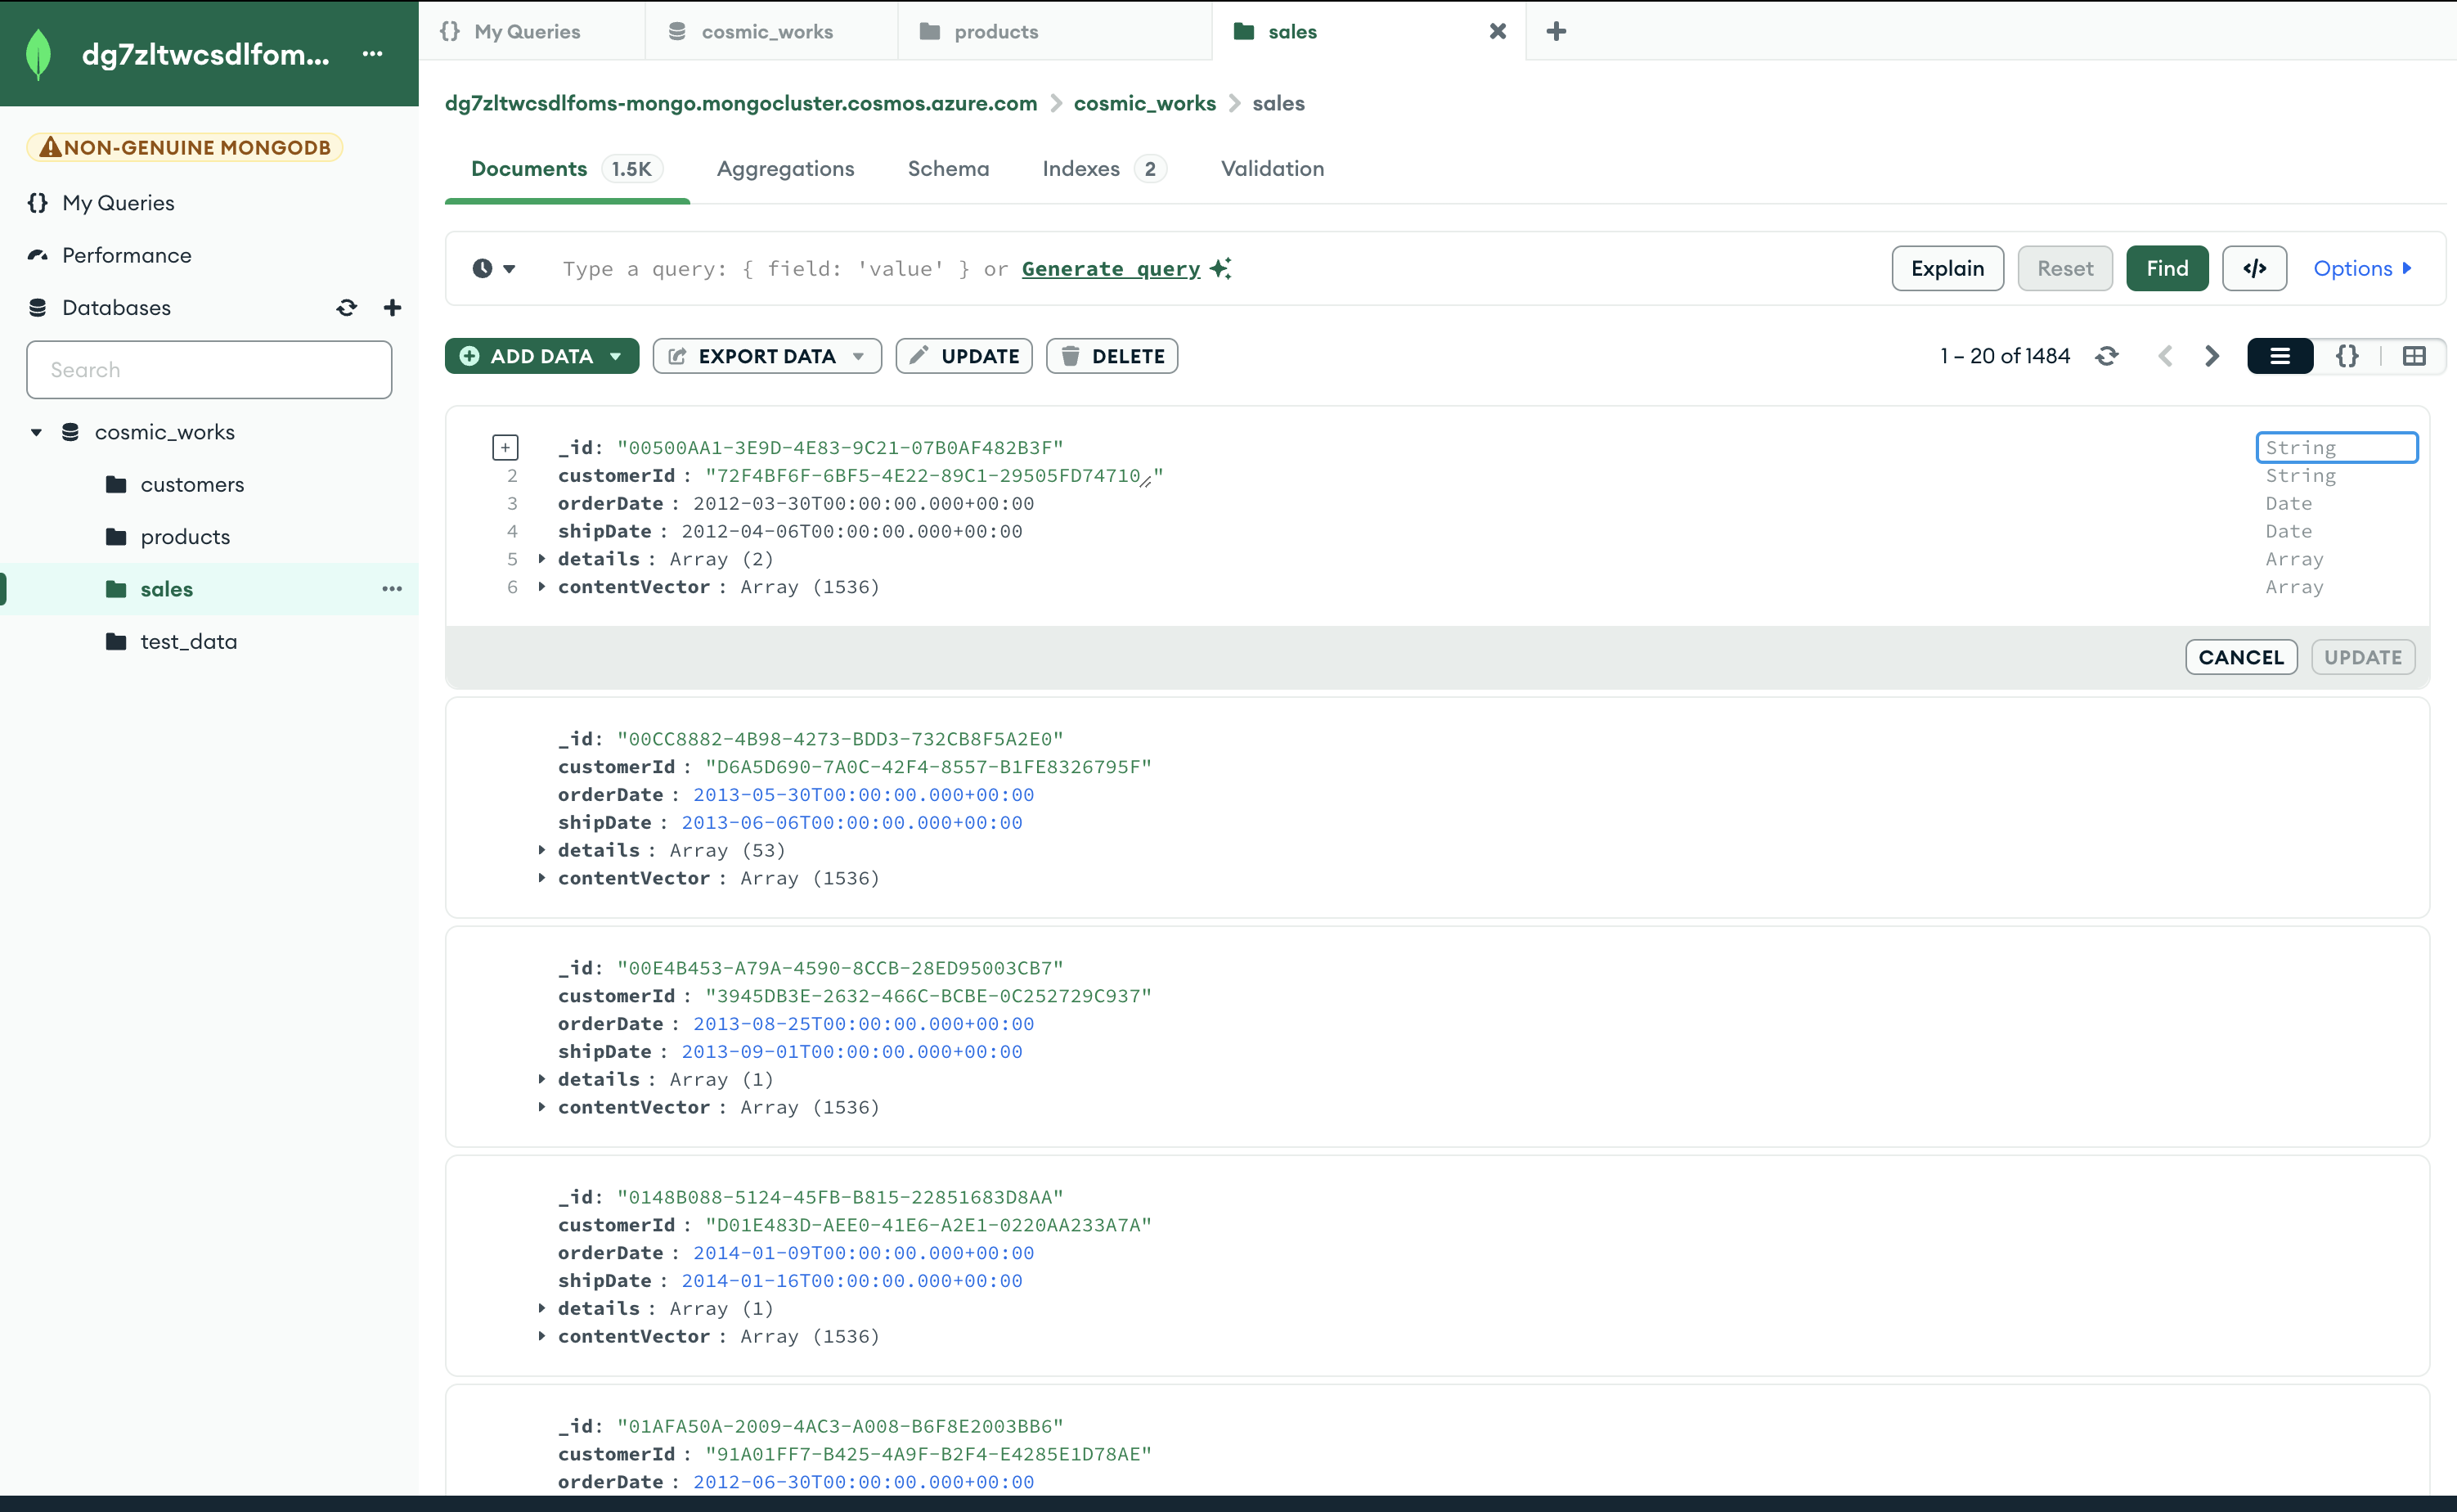Screen dimensions: 2457x1512
Task: Switch to table view of documents
Action: pos(2413,356)
